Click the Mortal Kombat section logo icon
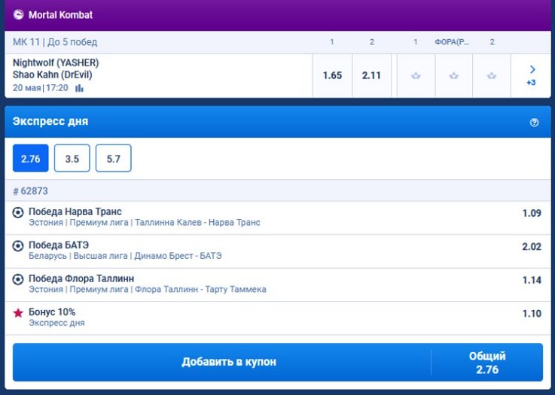This screenshot has height=395, width=555. click(x=18, y=14)
